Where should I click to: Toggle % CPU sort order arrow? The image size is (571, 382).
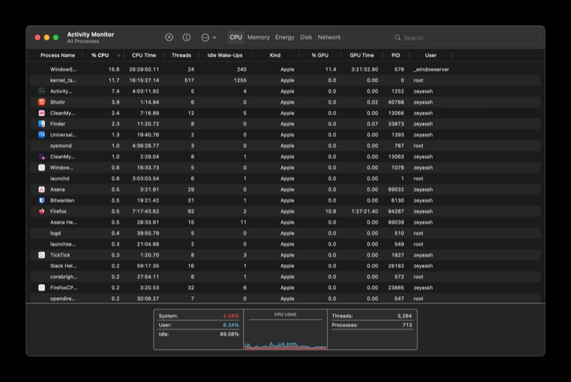coord(118,56)
